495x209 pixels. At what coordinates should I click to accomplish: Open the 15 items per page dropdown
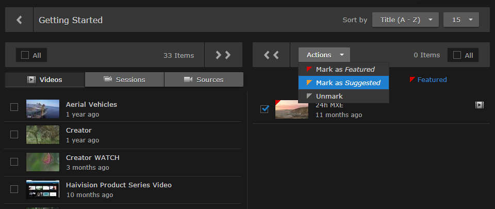(461, 20)
